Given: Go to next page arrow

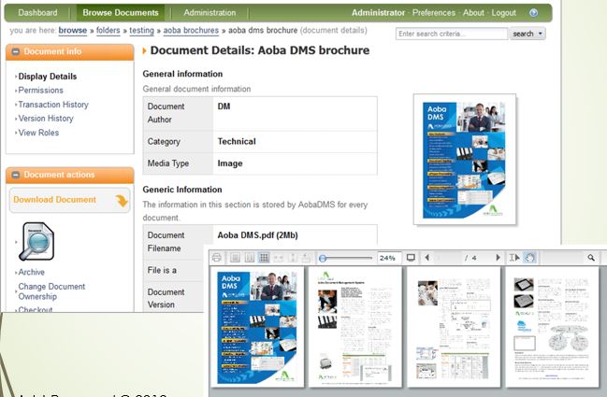Looking at the screenshot, I should pos(498,258).
